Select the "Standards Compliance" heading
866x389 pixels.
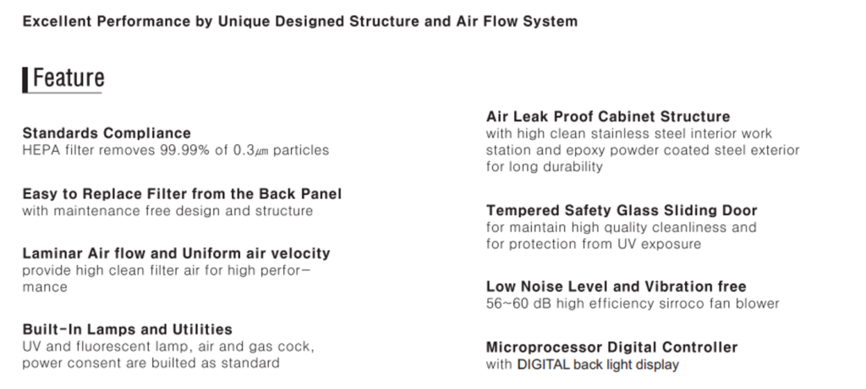(x=107, y=132)
